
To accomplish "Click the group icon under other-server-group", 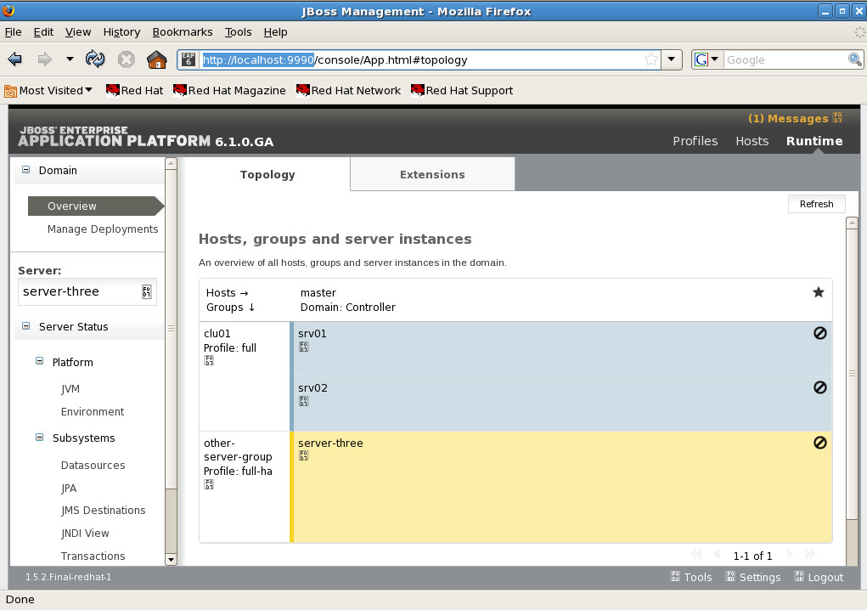I will 209,484.
